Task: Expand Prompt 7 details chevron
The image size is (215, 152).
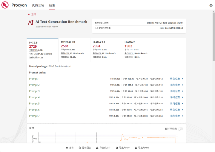Action: click(182, 116)
